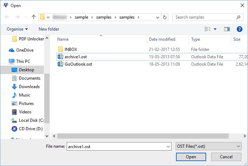Screen dimensions: 248x166
Task: Select OneDrive in navigation pane
Action: coord(21,50)
